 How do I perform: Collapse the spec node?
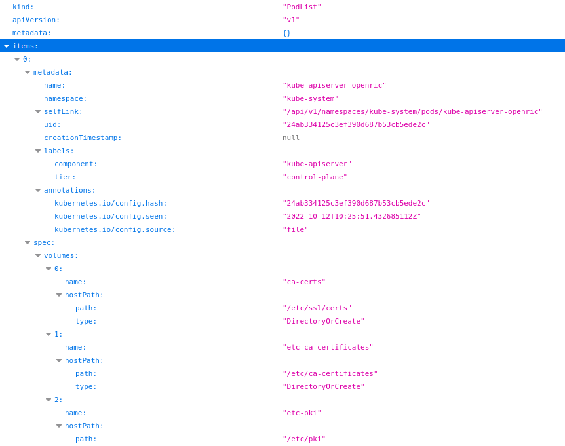click(x=28, y=242)
